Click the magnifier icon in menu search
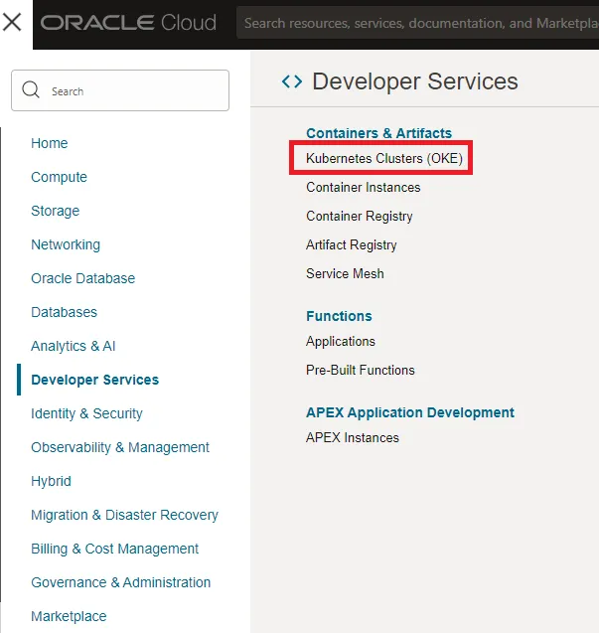This screenshot has height=633, width=599. pos(31,89)
